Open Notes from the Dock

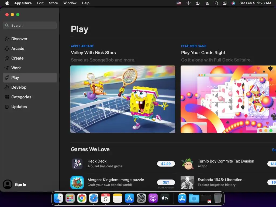coord(118,198)
